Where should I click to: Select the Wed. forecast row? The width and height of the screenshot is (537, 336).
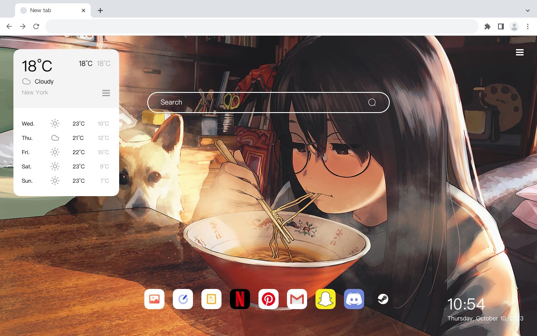pos(66,123)
